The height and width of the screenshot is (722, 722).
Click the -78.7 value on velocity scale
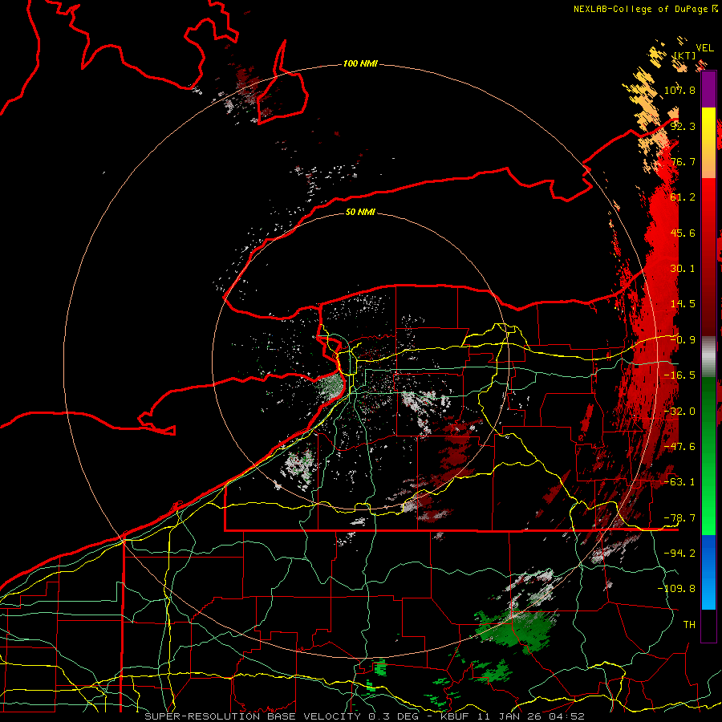point(679,518)
